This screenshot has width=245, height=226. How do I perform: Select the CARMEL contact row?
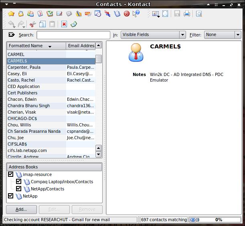[x=51, y=54]
